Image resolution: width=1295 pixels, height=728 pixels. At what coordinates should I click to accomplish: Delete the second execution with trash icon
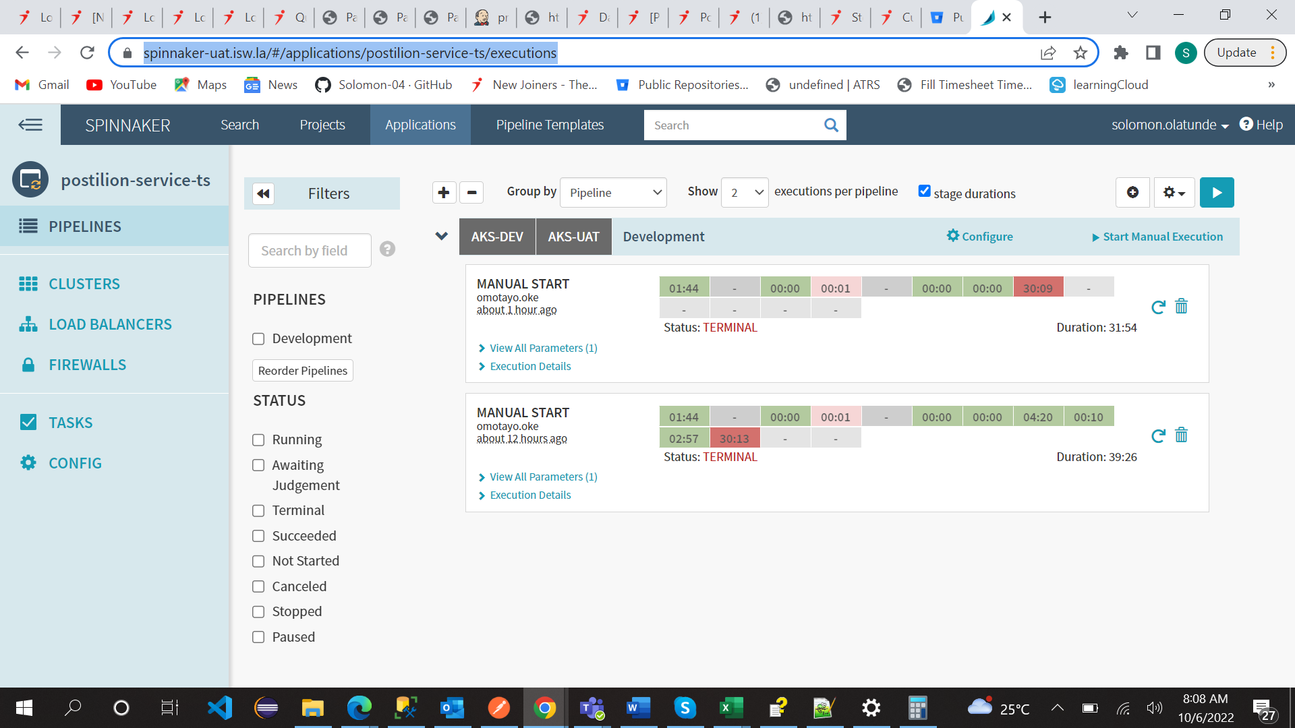point(1181,435)
